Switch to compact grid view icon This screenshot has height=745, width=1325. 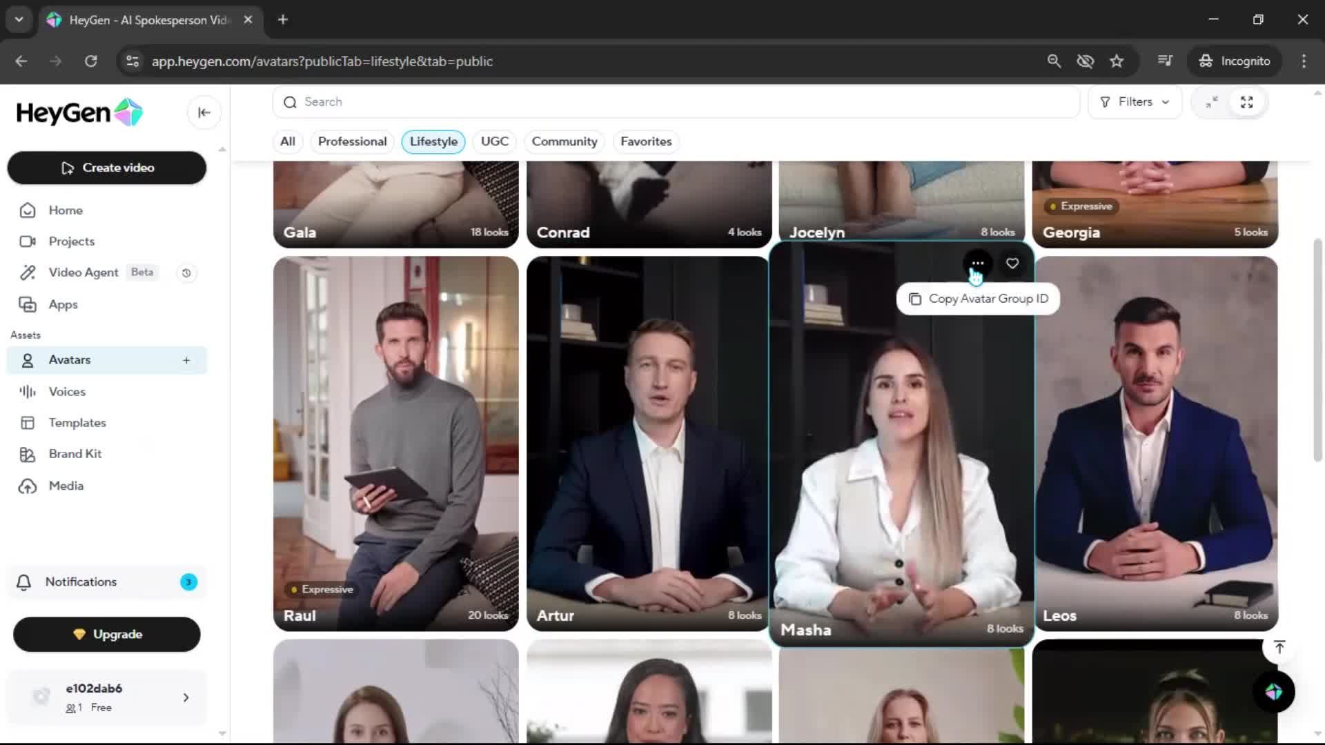[x=1212, y=102]
